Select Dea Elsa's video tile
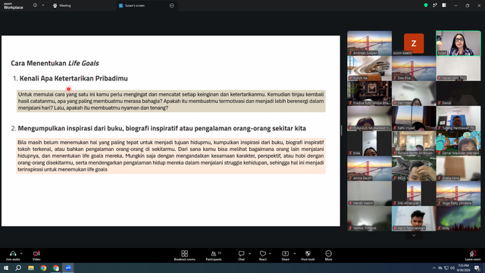This screenshot has height=273, width=485. tap(414, 68)
